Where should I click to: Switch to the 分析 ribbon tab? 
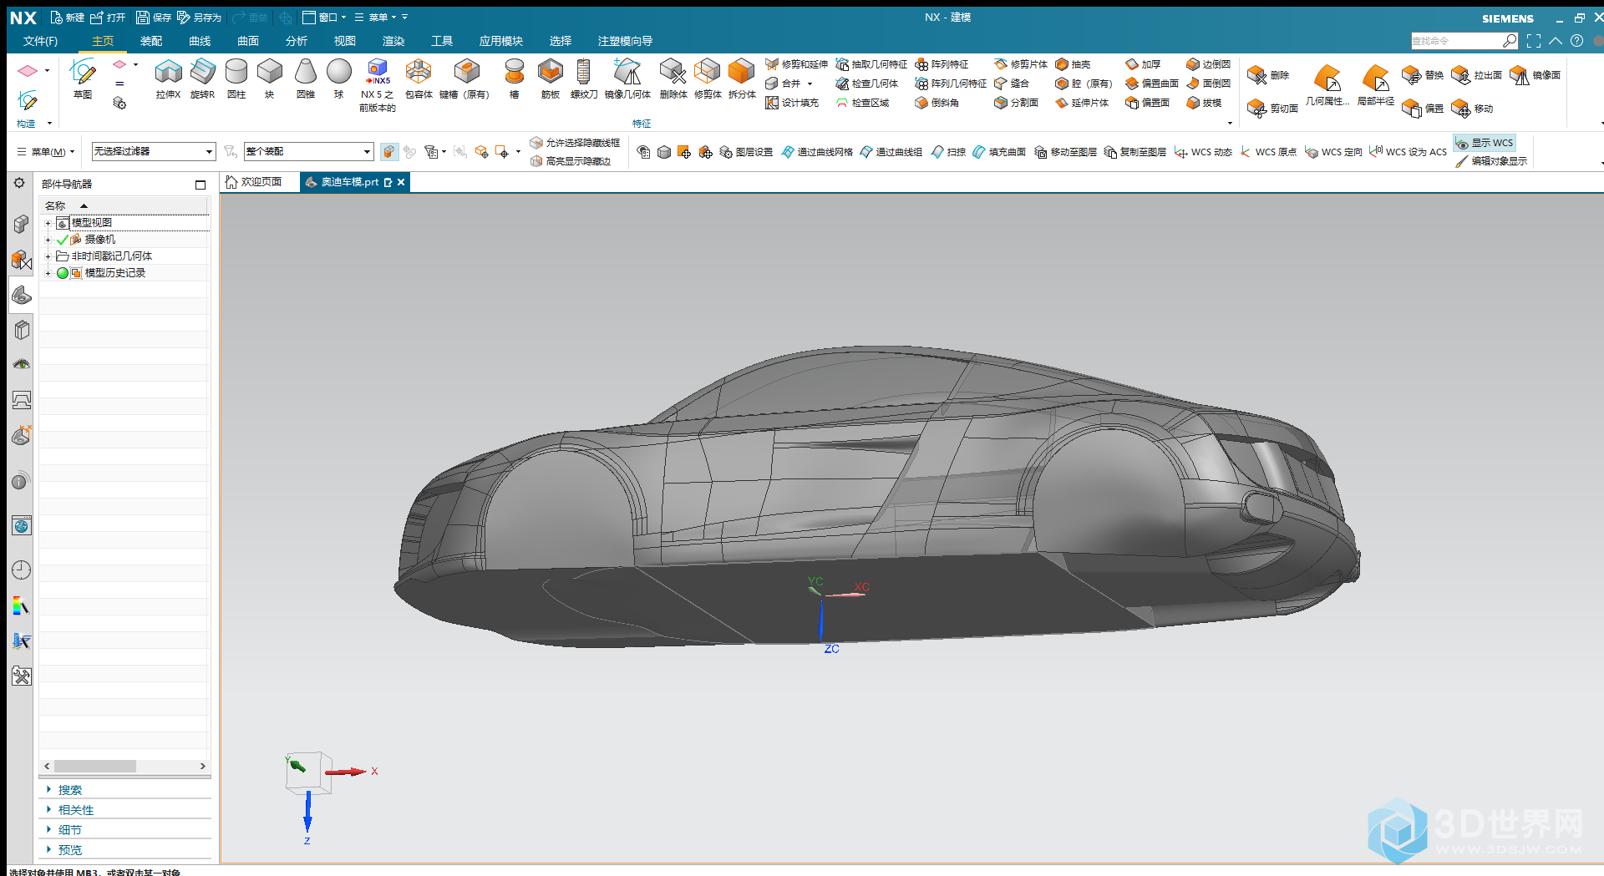tap(297, 41)
